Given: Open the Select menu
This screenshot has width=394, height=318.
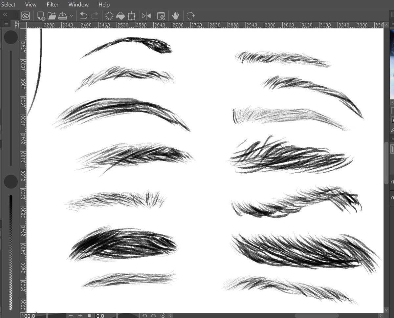Looking at the screenshot, I should (8, 5).
